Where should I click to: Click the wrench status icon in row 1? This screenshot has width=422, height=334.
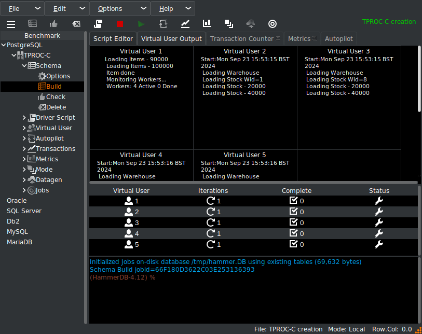[379, 201]
